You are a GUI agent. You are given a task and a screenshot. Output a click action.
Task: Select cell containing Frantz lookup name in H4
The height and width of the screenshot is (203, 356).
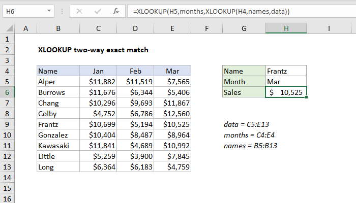pos(286,71)
